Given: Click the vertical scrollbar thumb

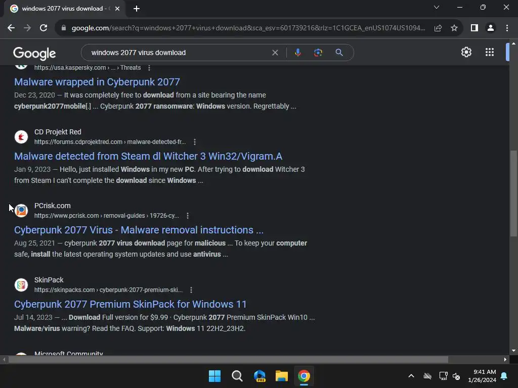Looking at the screenshot, I should click(513, 193).
